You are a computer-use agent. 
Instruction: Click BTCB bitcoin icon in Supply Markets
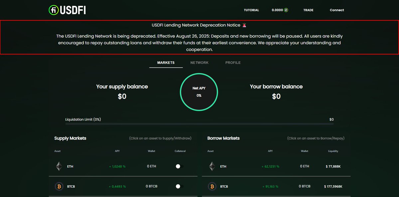[59, 186]
